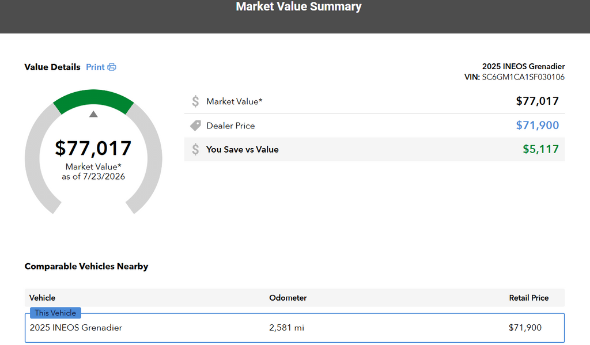Click the dollar icon by You Save vs Value
590x345 pixels.
(195, 149)
